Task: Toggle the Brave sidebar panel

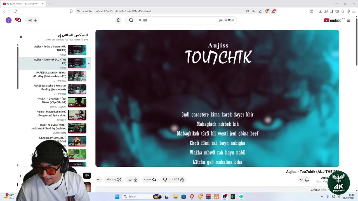Action: pos(331,11)
